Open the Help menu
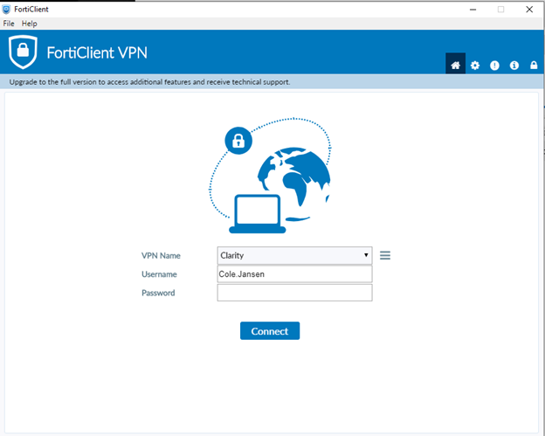This screenshot has height=436, width=545. pyautogui.click(x=29, y=24)
